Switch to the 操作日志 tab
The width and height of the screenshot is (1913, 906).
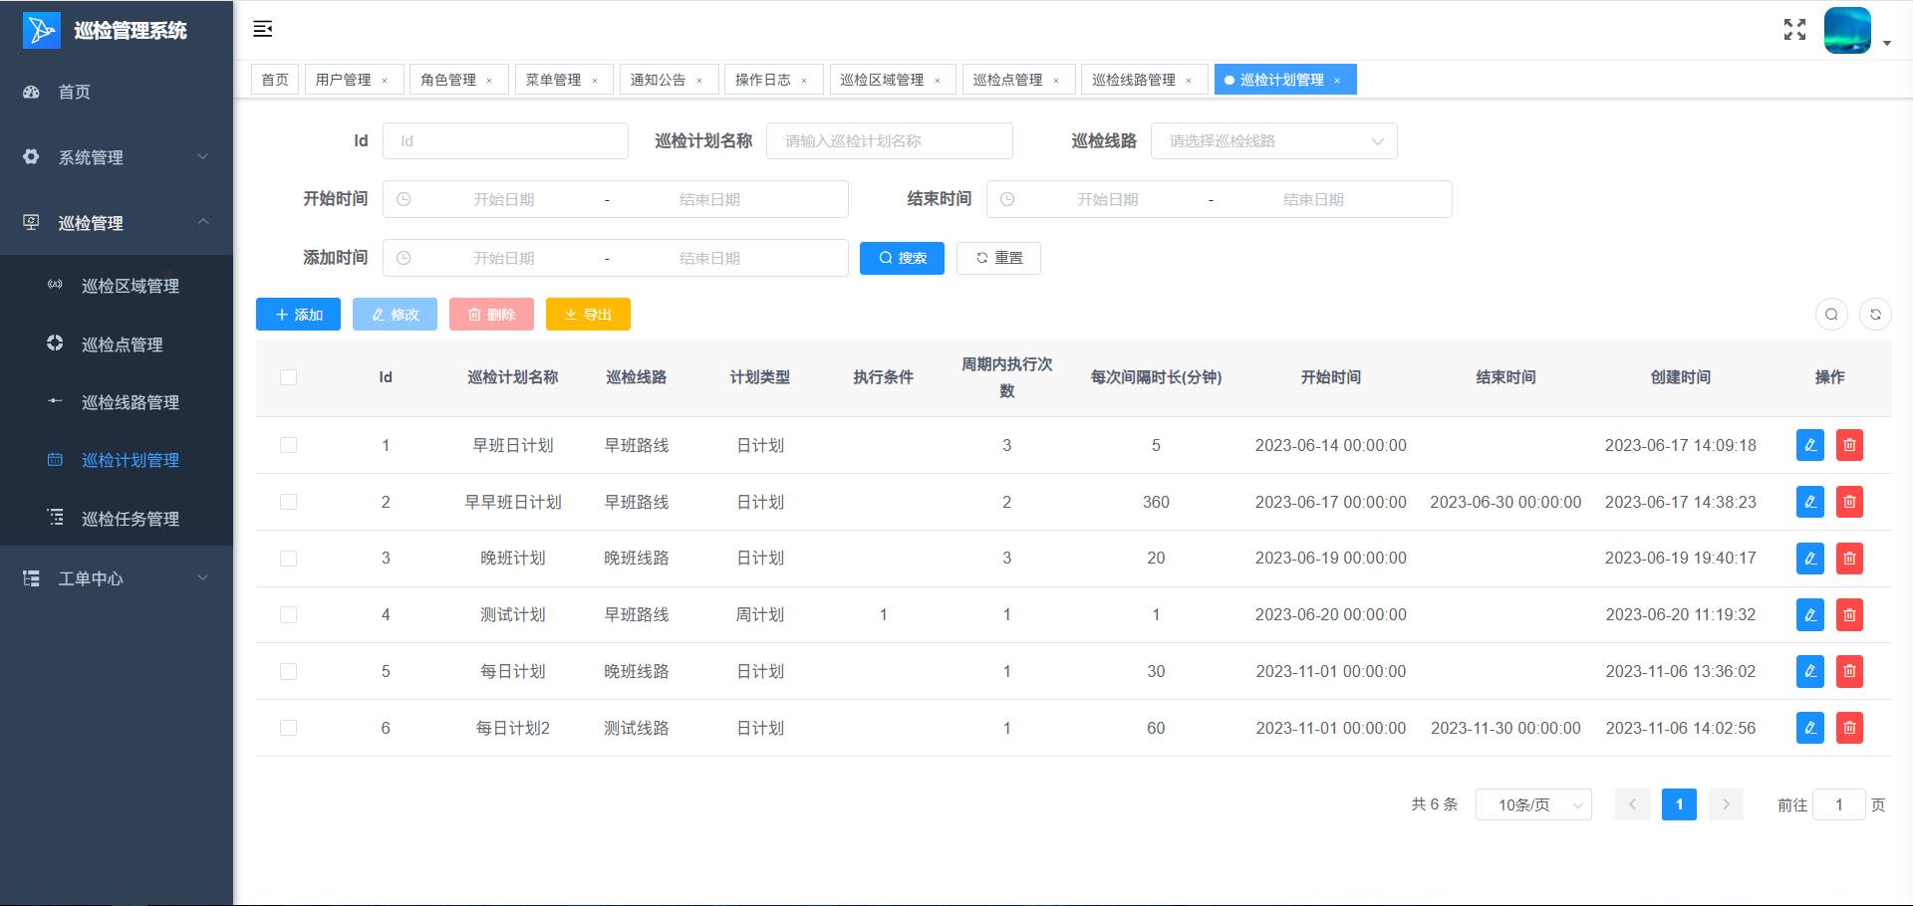click(x=762, y=80)
